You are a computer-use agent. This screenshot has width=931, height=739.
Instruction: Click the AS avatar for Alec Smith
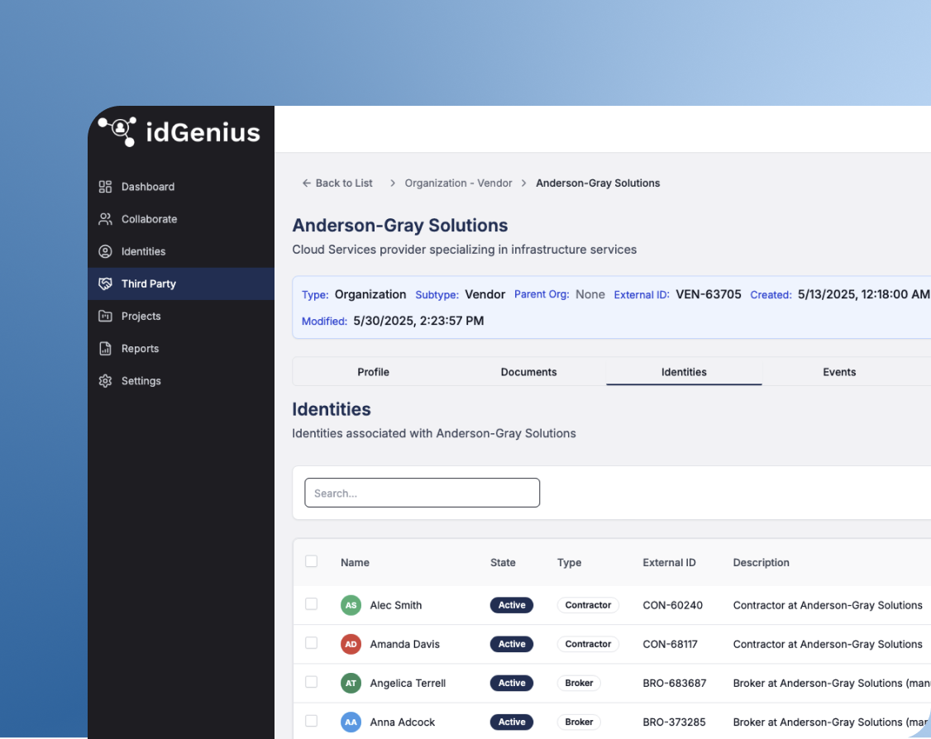point(351,605)
